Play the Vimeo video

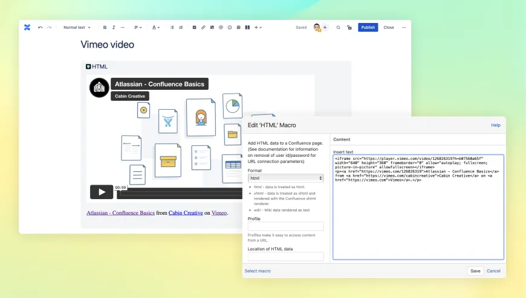102,192
